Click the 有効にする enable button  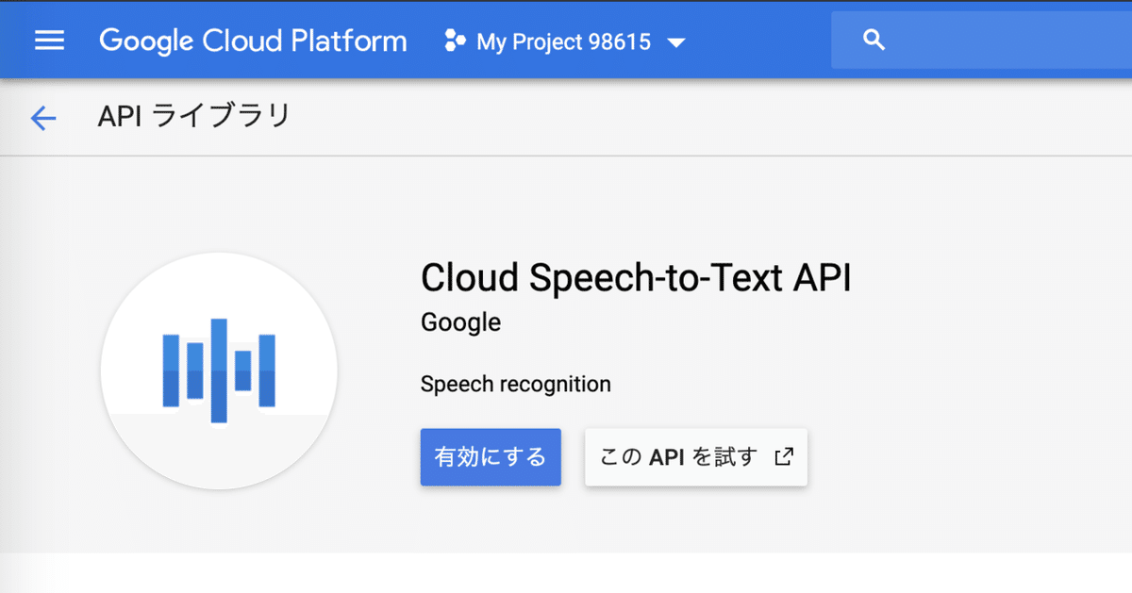click(x=491, y=456)
